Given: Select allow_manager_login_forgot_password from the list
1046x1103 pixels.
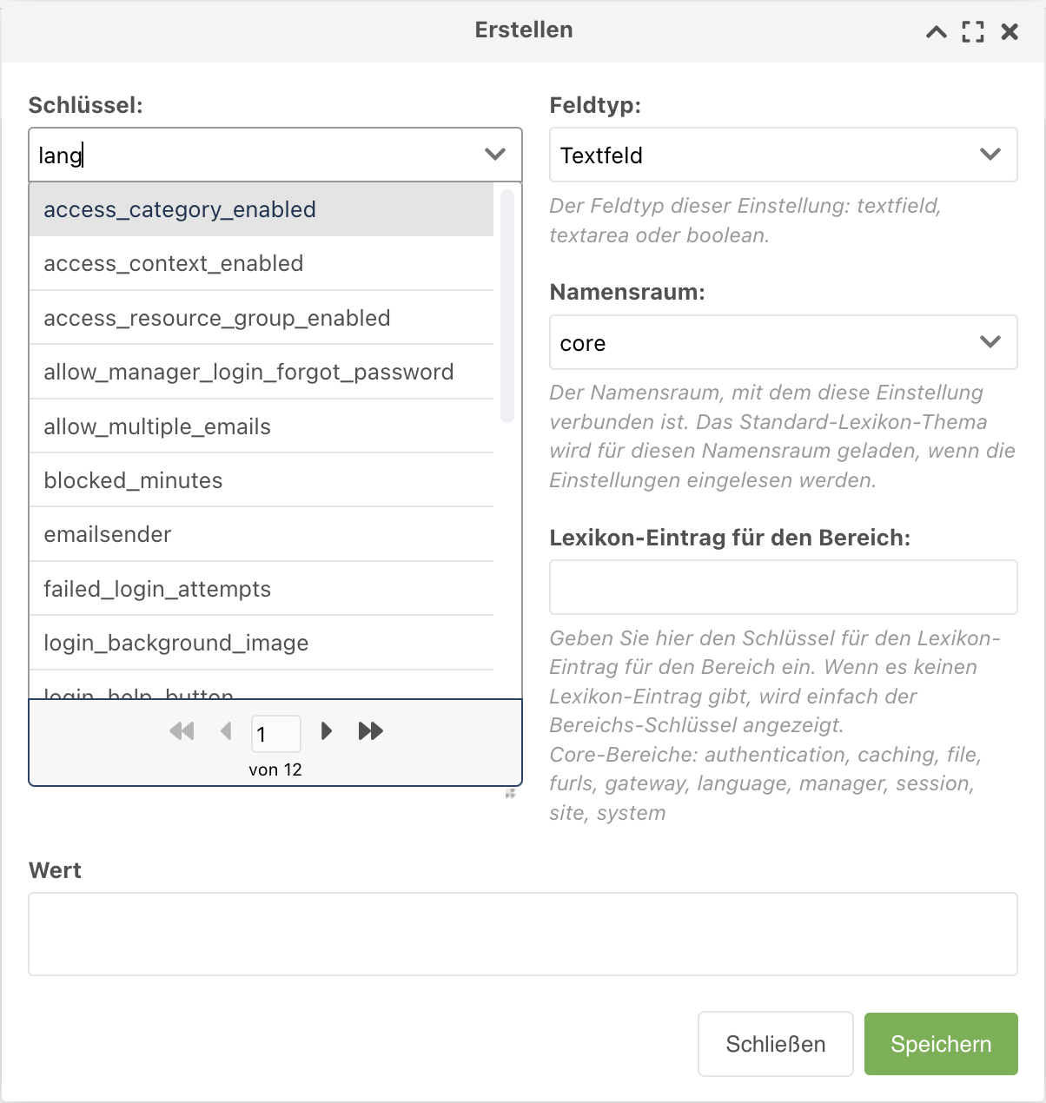Looking at the screenshot, I should tap(261, 373).
